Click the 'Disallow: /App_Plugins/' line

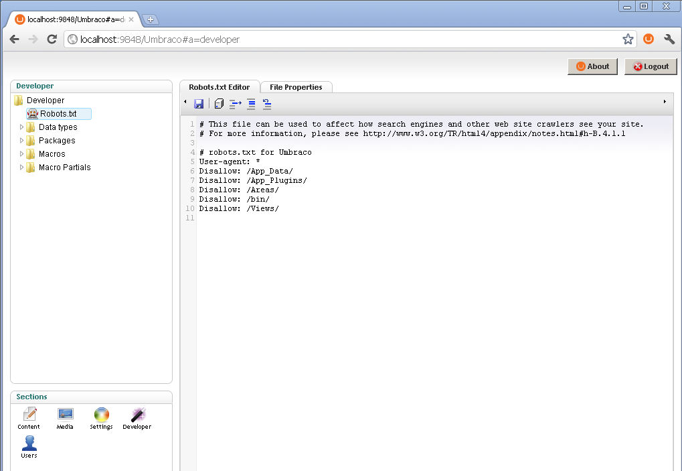pos(253,180)
